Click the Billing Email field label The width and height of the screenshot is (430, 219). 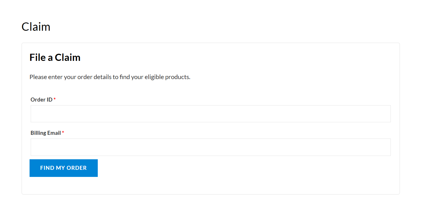pyautogui.click(x=46, y=133)
